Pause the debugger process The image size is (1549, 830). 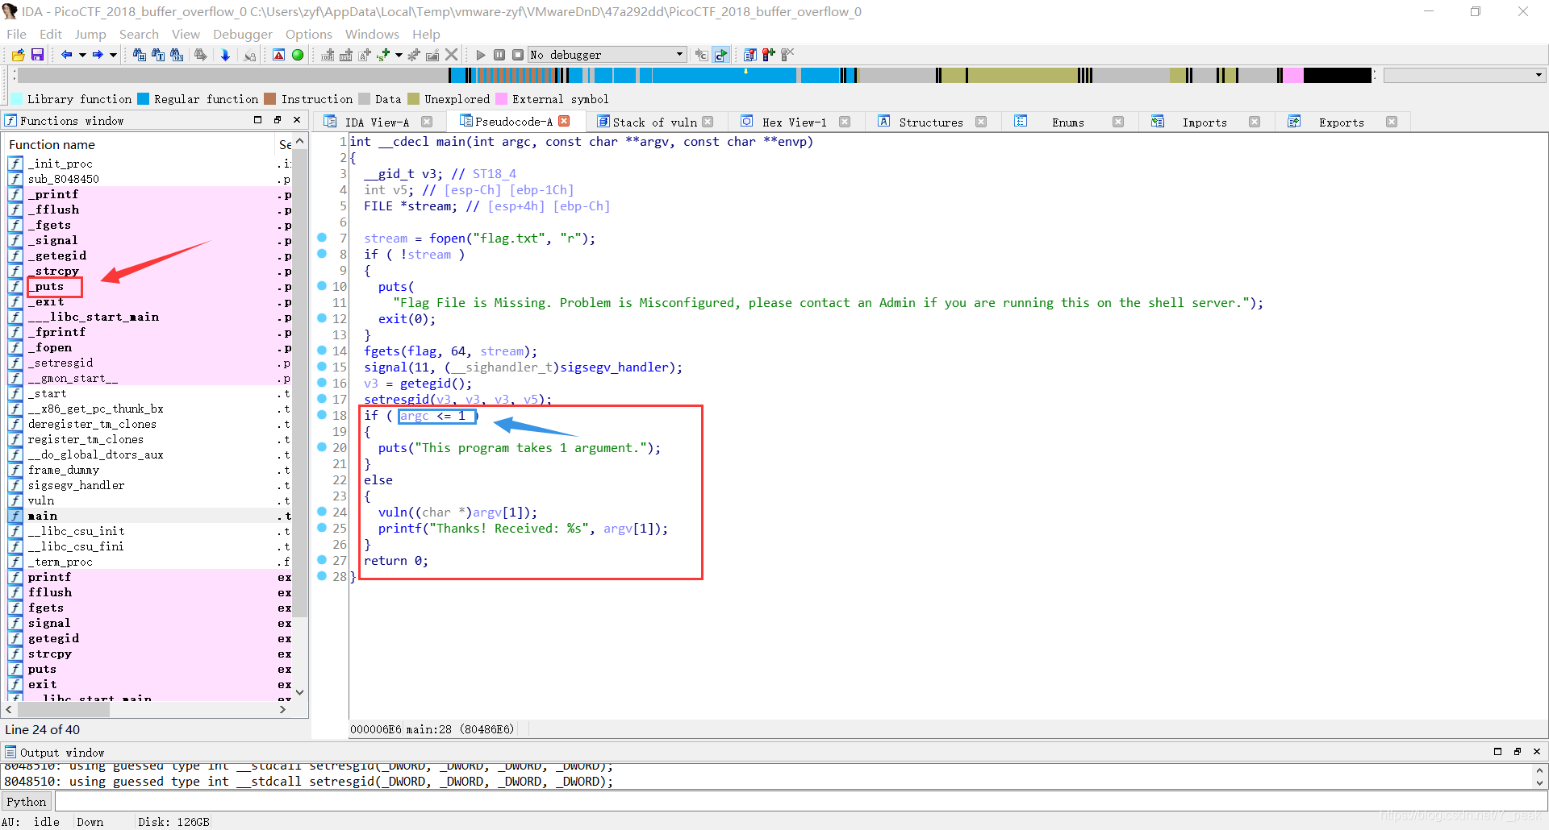coord(499,55)
